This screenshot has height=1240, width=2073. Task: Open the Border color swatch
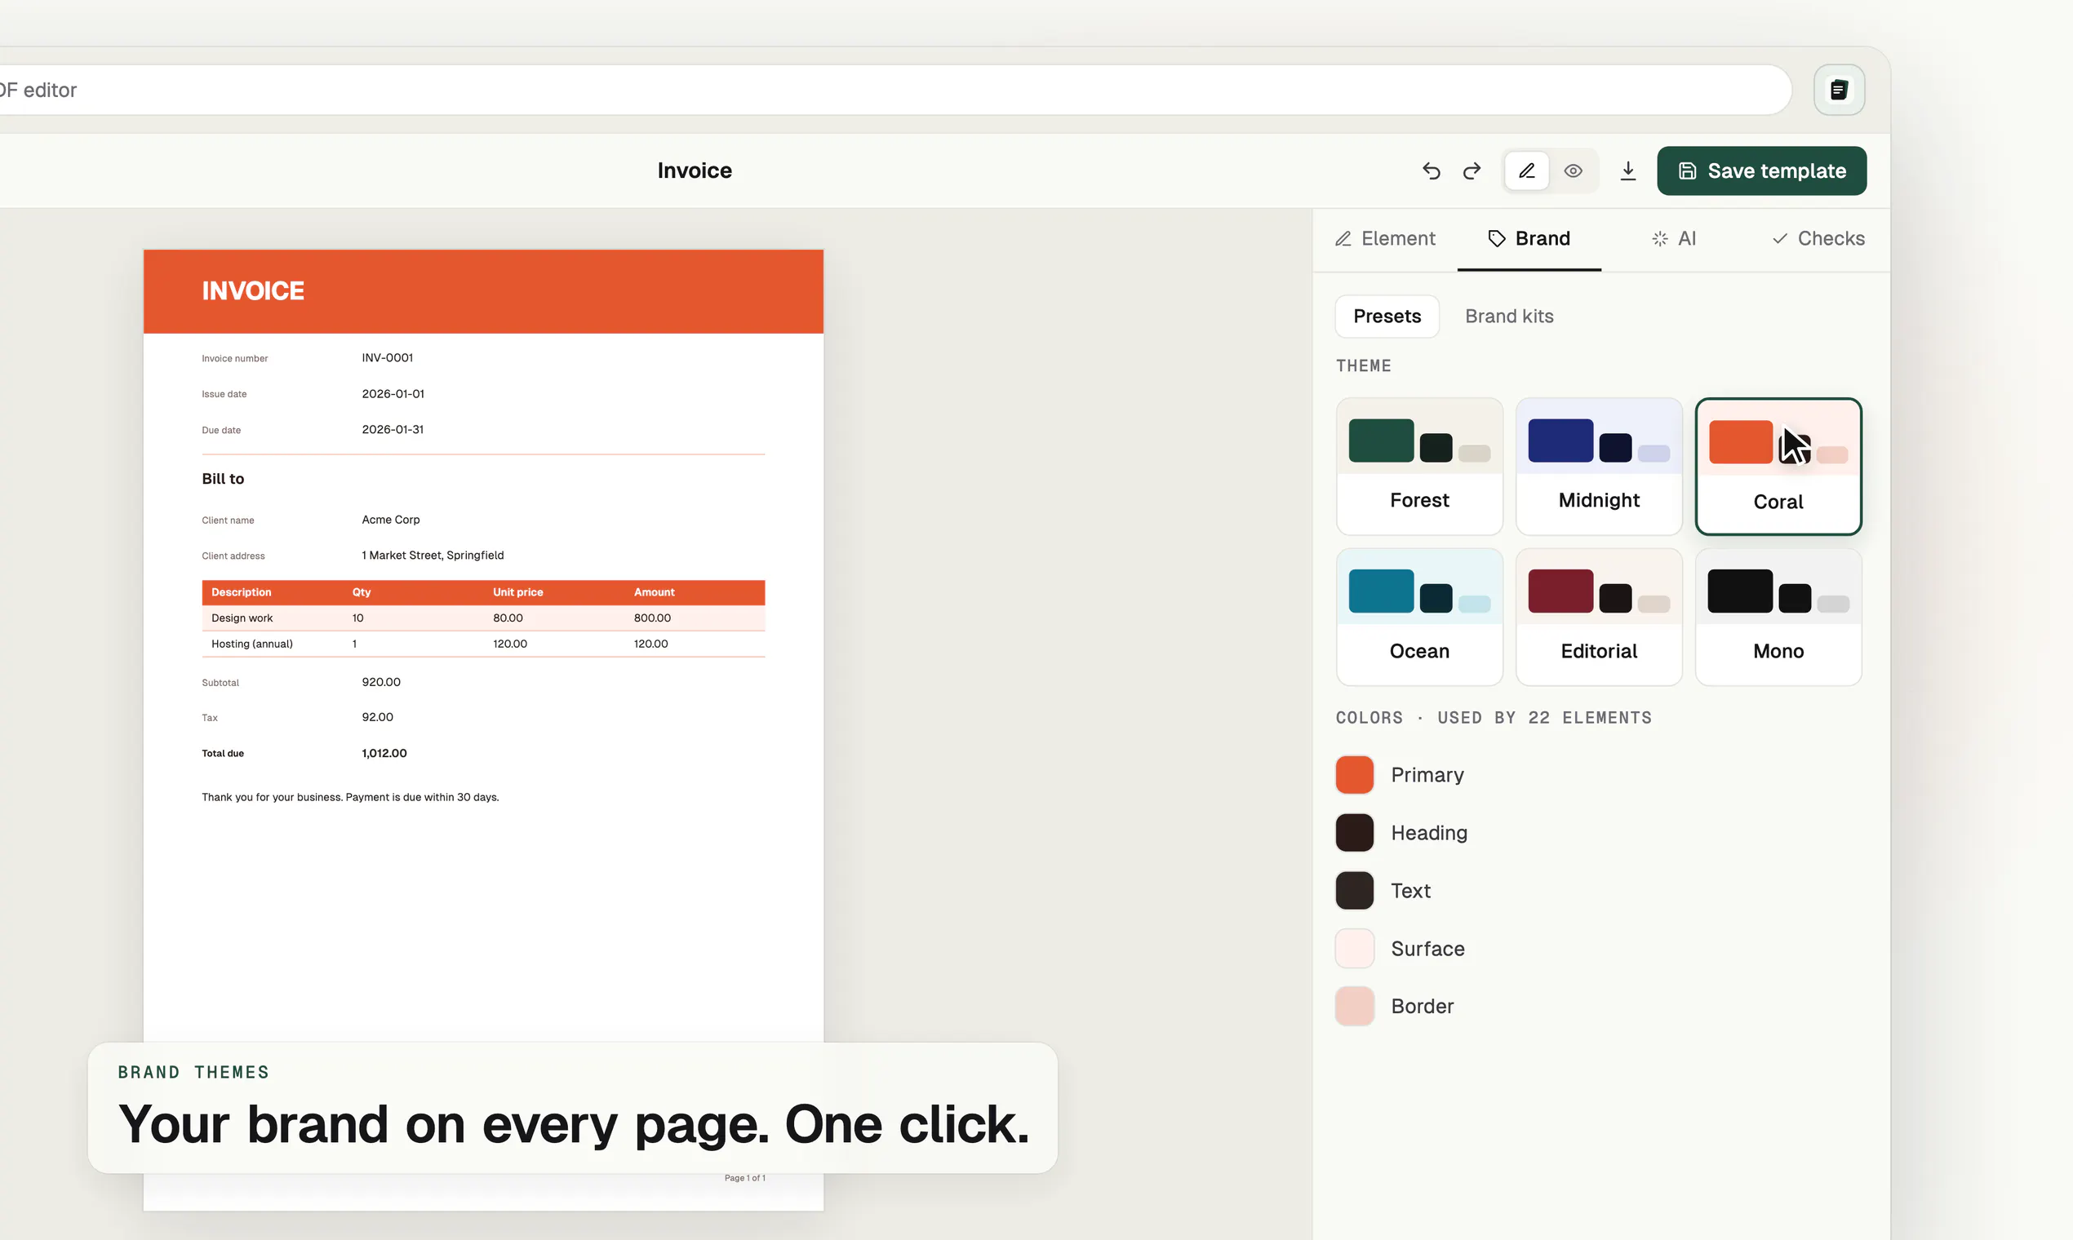click(x=1354, y=1006)
